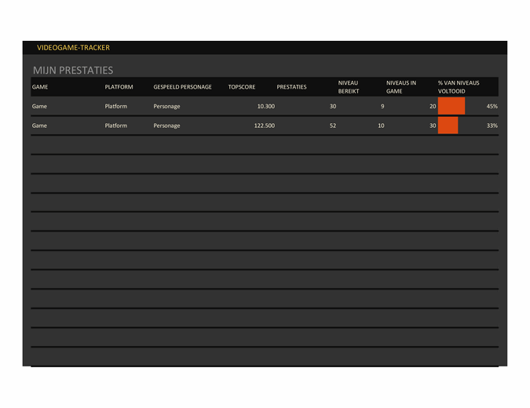Click the GESPEELD PERSONAGE column header

coord(182,87)
